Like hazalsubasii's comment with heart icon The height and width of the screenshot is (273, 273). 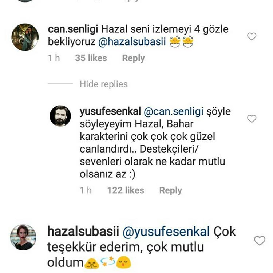pos(260,241)
